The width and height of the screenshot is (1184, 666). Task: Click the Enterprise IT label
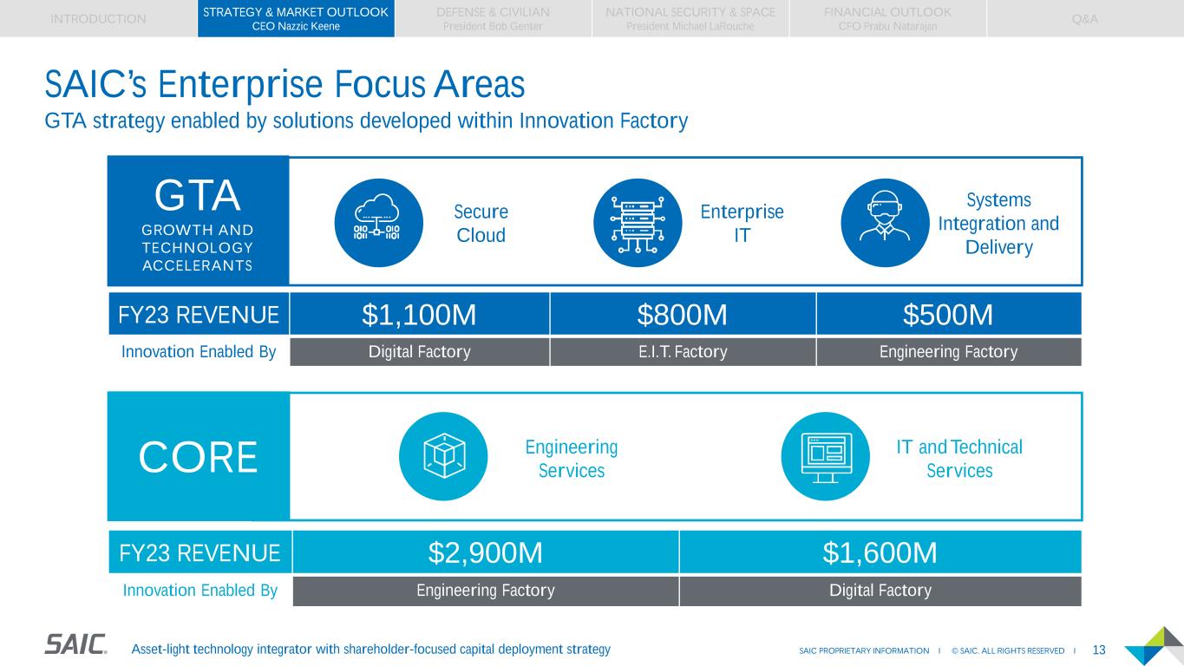(742, 224)
